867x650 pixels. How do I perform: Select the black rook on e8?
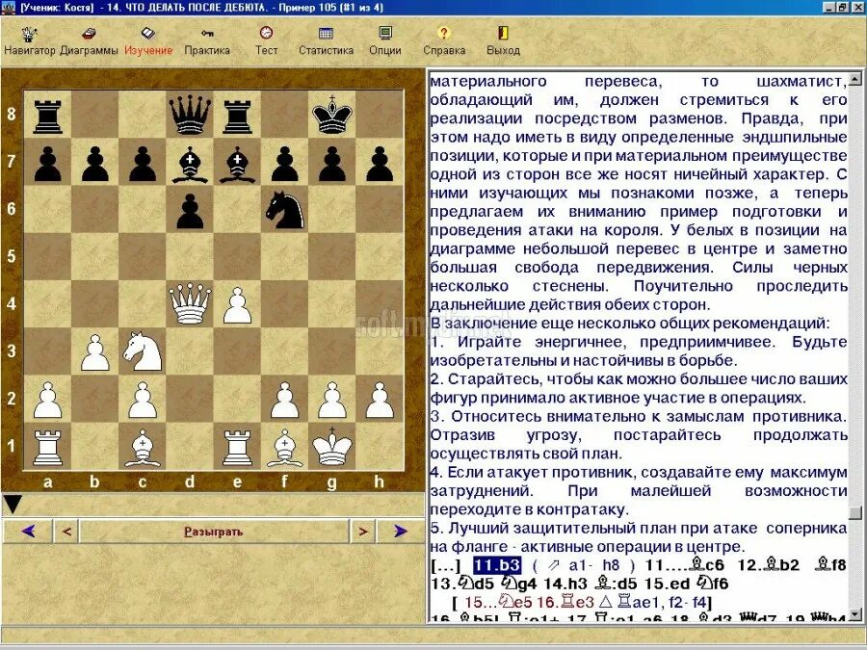(x=237, y=116)
